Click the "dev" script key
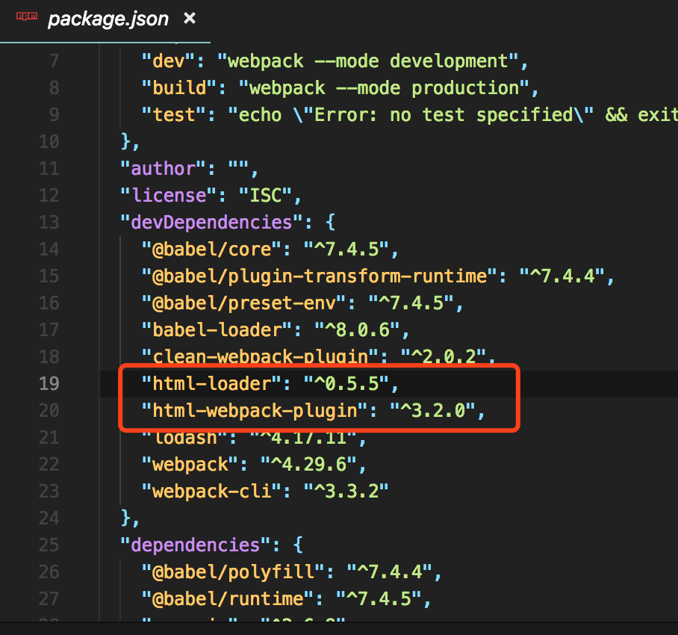Viewport: 678px width, 635px height. [169, 61]
